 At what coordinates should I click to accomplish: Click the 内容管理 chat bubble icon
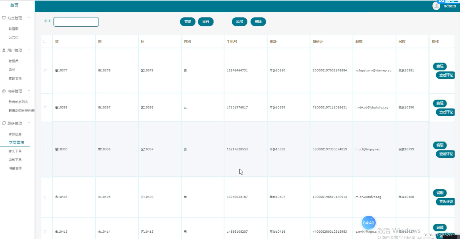pos(4,91)
